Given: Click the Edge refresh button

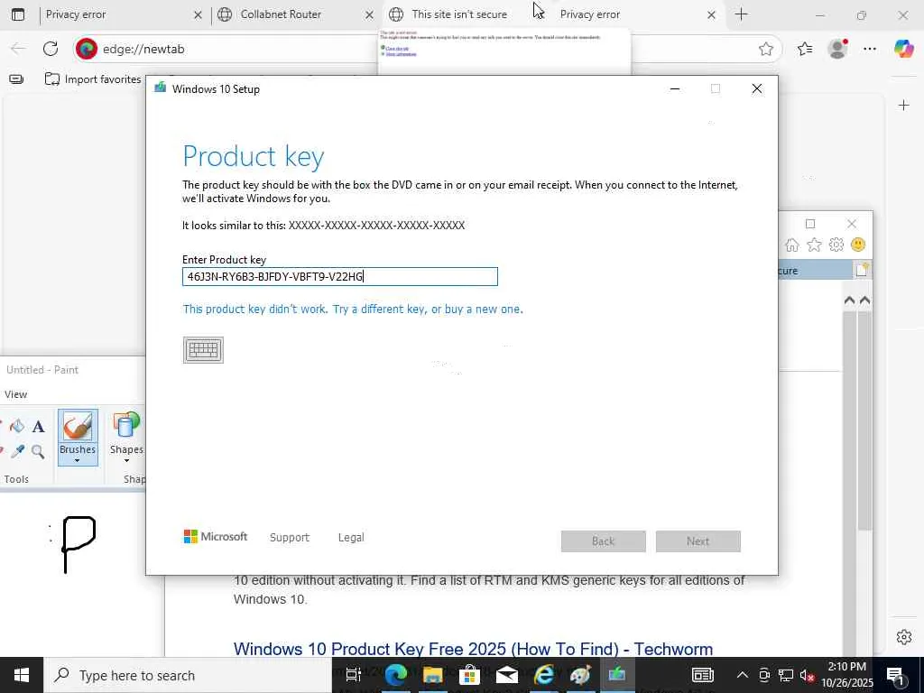Looking at the screenshot, I should click(51, 49).
